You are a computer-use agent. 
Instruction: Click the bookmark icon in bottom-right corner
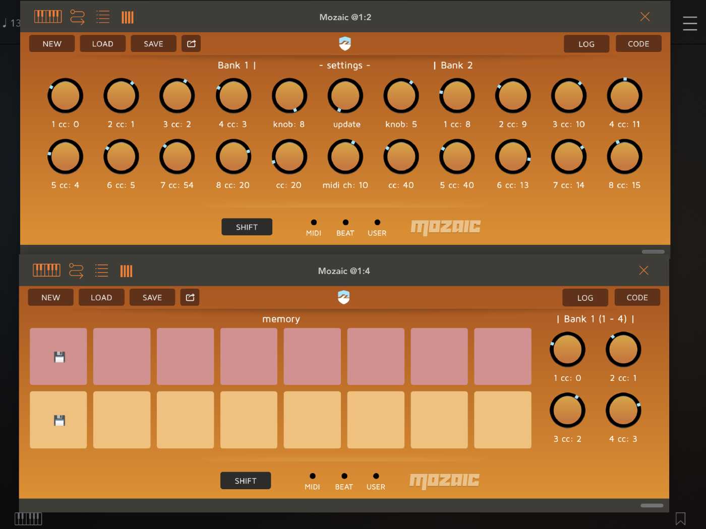(x=680, y=518)
